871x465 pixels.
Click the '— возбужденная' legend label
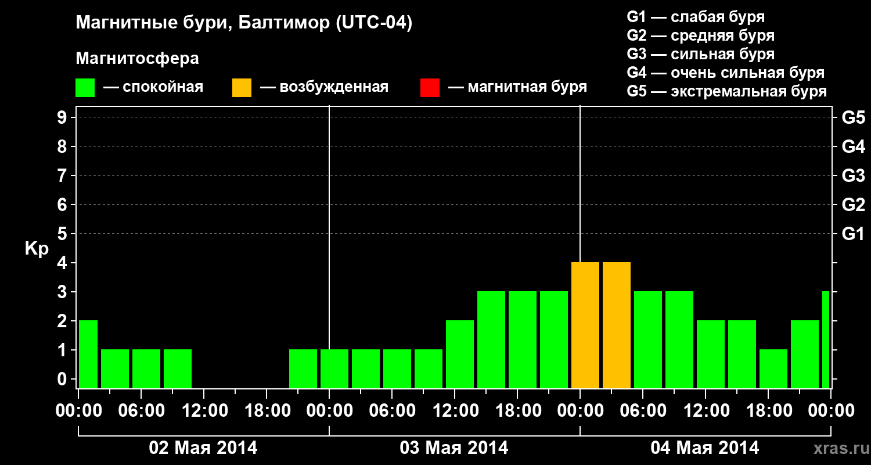[324, 88]
